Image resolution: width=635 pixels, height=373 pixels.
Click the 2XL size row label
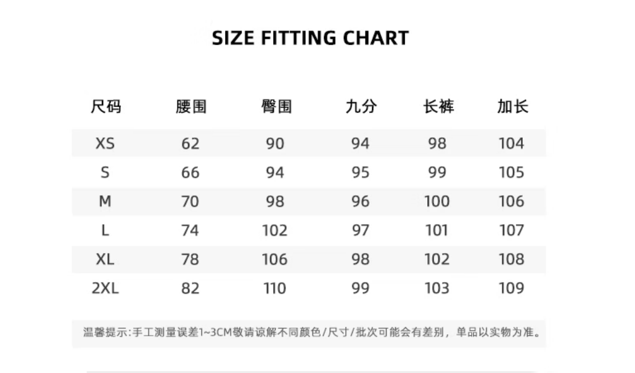[x=105, y=288]
